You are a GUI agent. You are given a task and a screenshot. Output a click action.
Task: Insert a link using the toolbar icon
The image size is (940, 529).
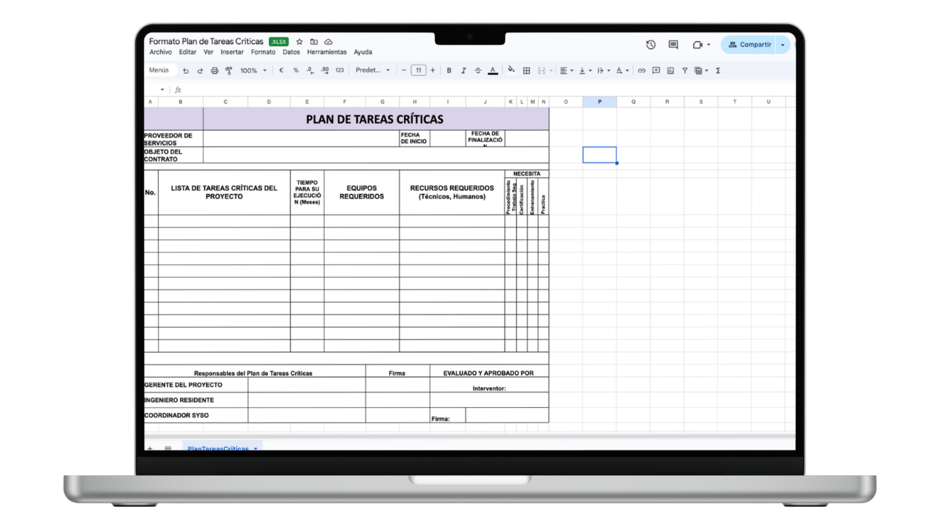click(x=642, y=71)
